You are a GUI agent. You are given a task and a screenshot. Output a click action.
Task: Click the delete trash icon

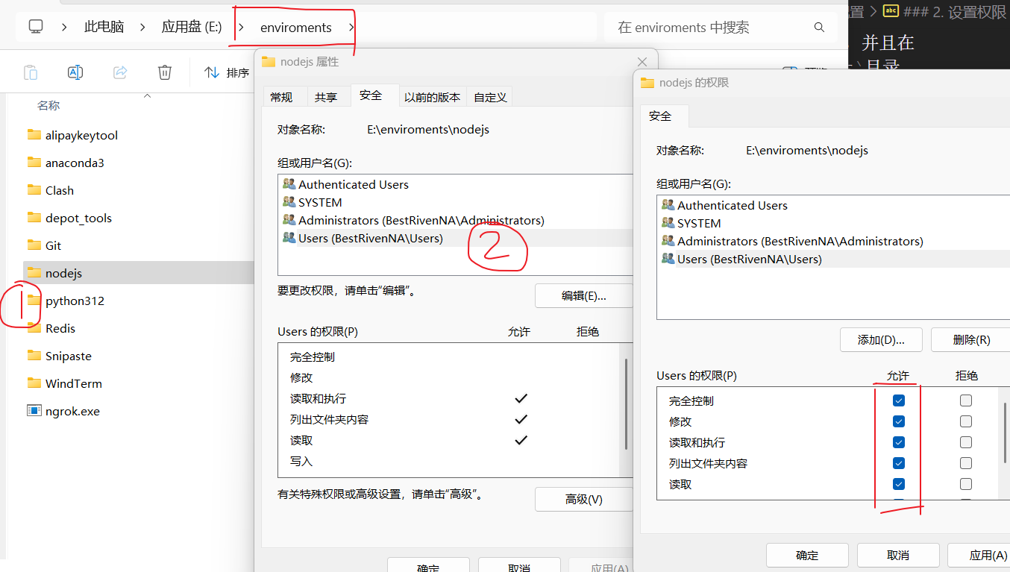tap(164, 72)
